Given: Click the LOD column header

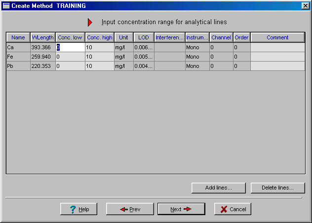Looking at the screenshot, I should click(144, 37).
